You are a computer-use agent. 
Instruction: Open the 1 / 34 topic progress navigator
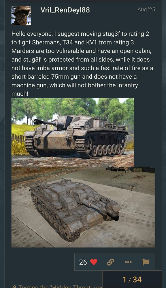pyautogui.click(x=132, y=279)
